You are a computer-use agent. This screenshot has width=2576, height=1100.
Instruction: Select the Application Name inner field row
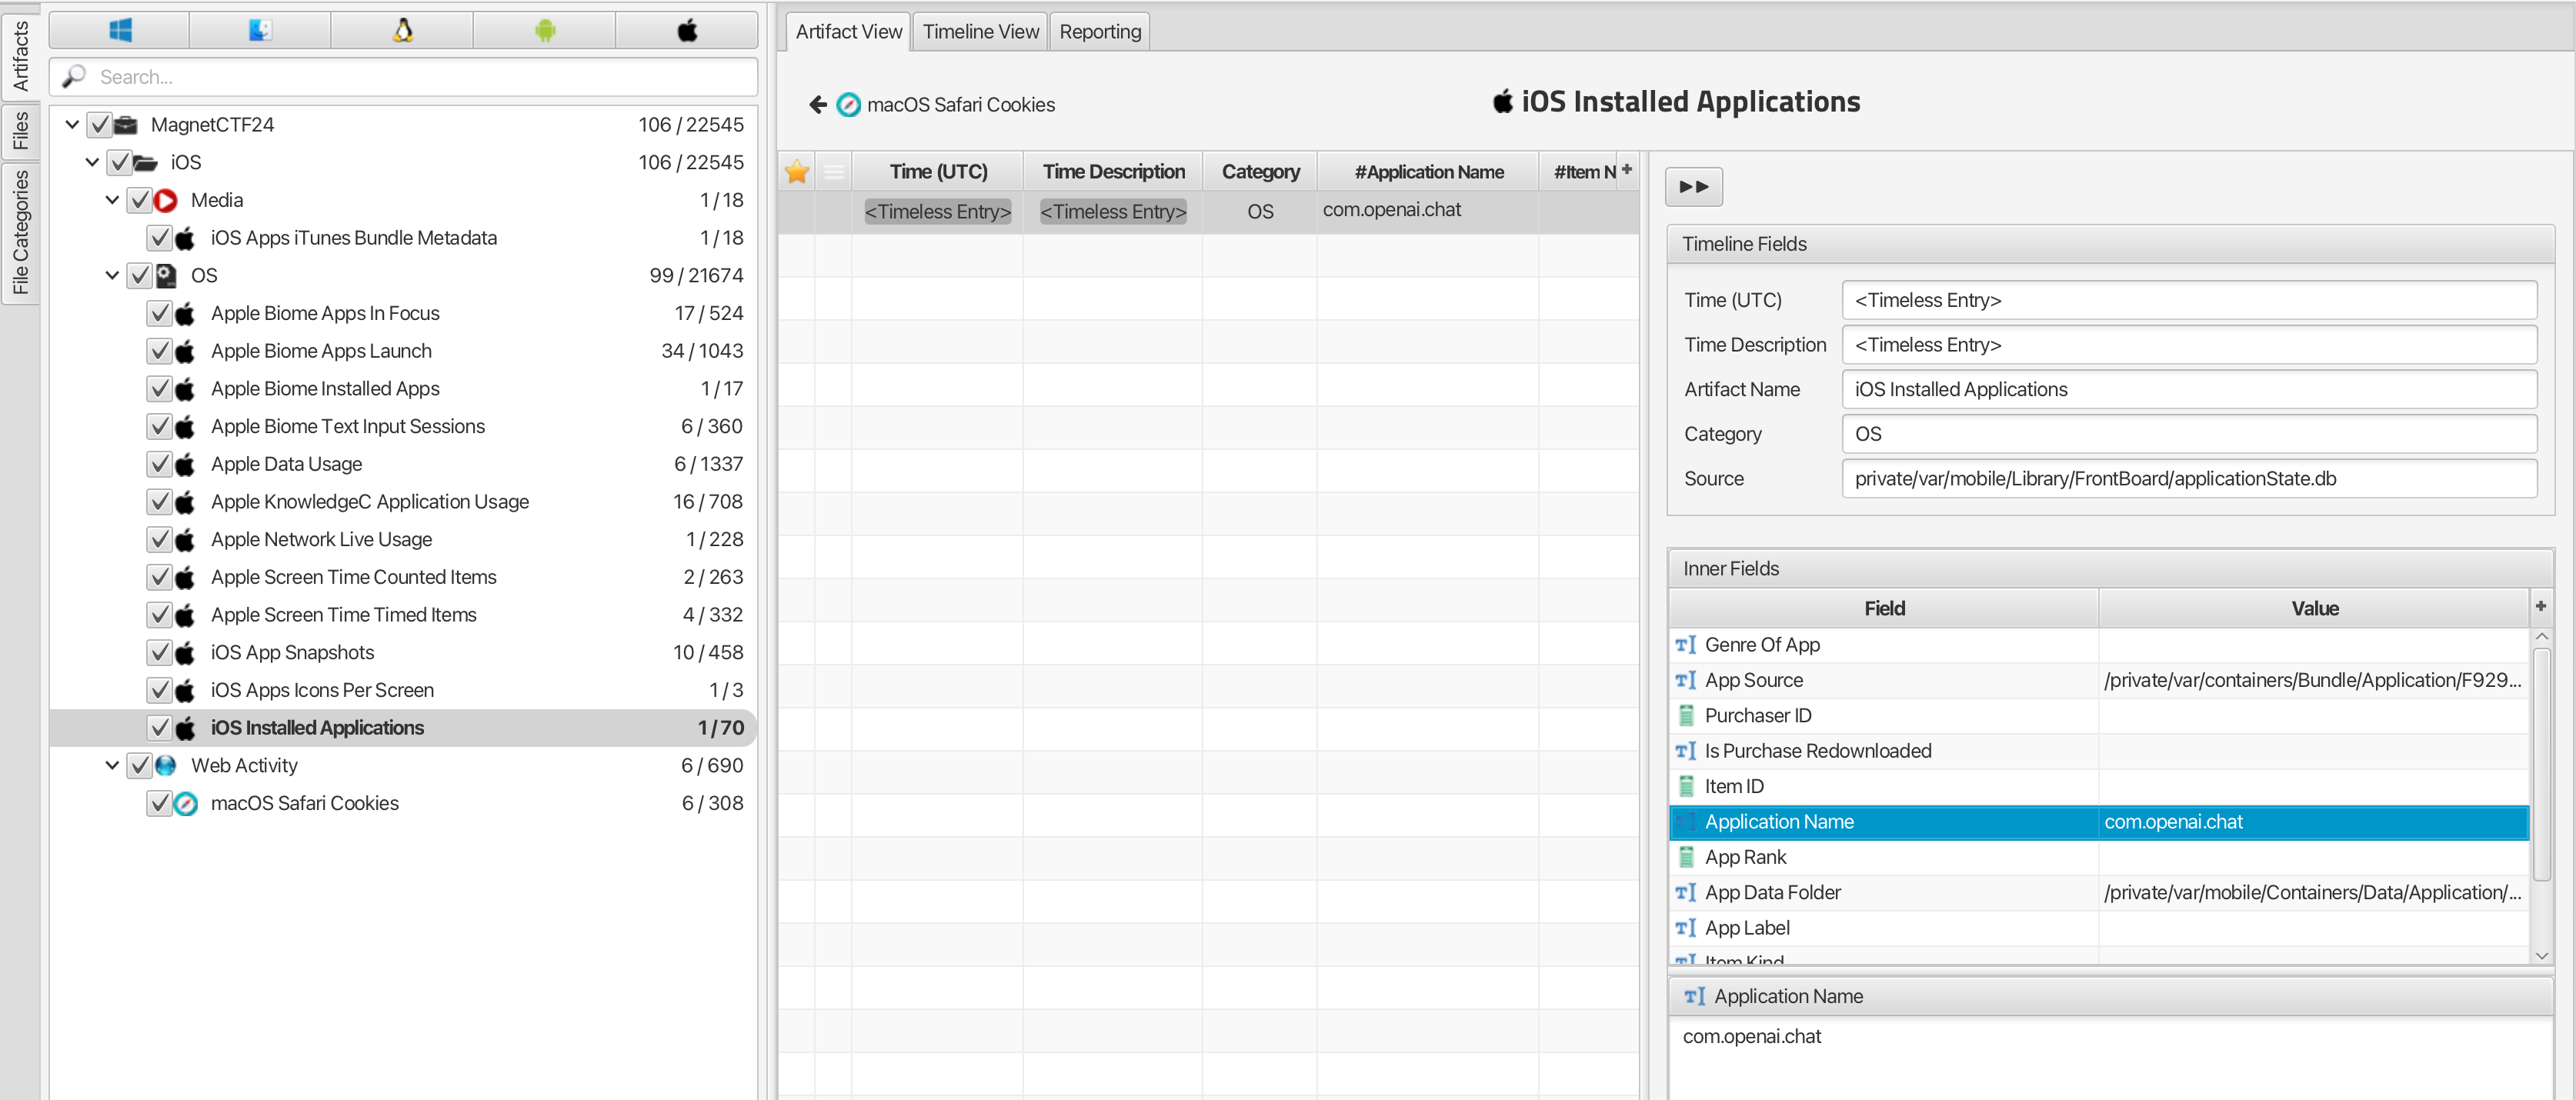click(x=2099, y=822)
